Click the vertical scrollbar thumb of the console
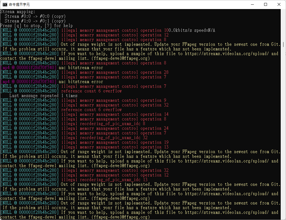286x220 pixels. [x=283, y=44]
